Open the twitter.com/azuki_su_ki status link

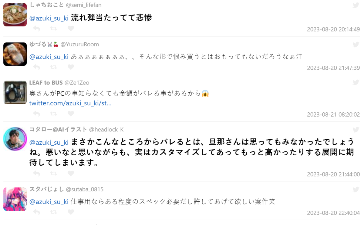point(70,103)
